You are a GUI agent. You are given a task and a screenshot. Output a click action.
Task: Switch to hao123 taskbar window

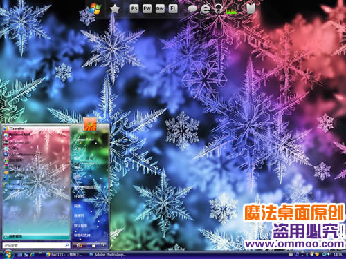click(64, 255)
